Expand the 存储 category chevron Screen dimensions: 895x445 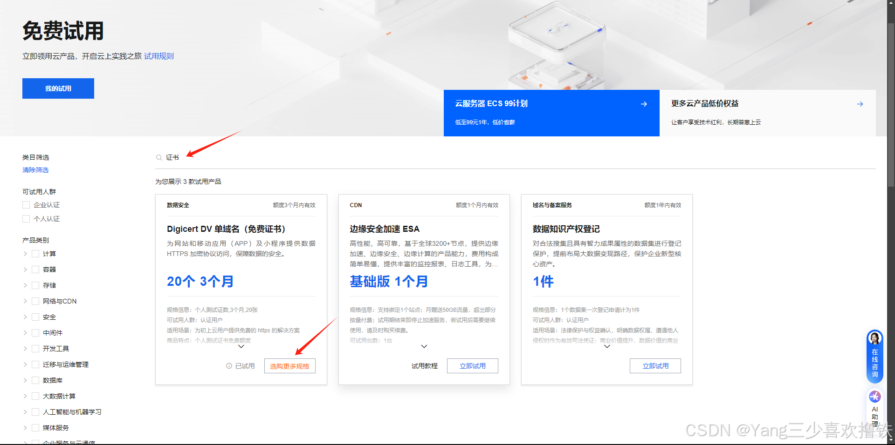(25, 285)
